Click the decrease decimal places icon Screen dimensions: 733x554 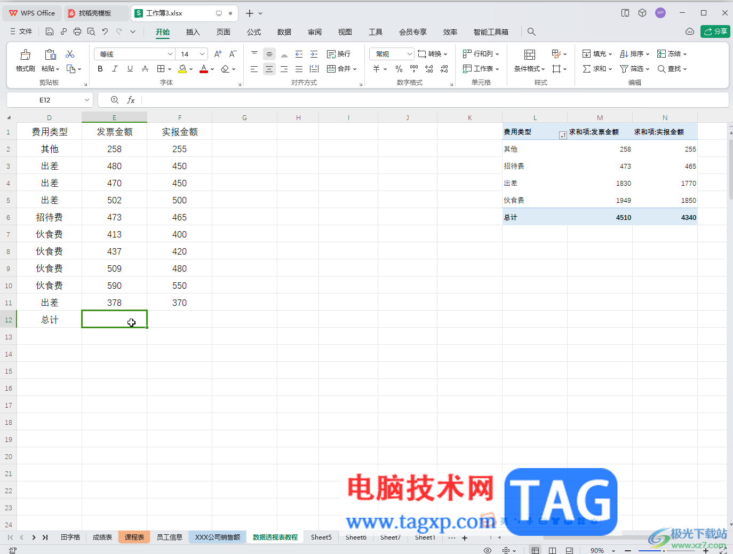(x=444, y=69)
